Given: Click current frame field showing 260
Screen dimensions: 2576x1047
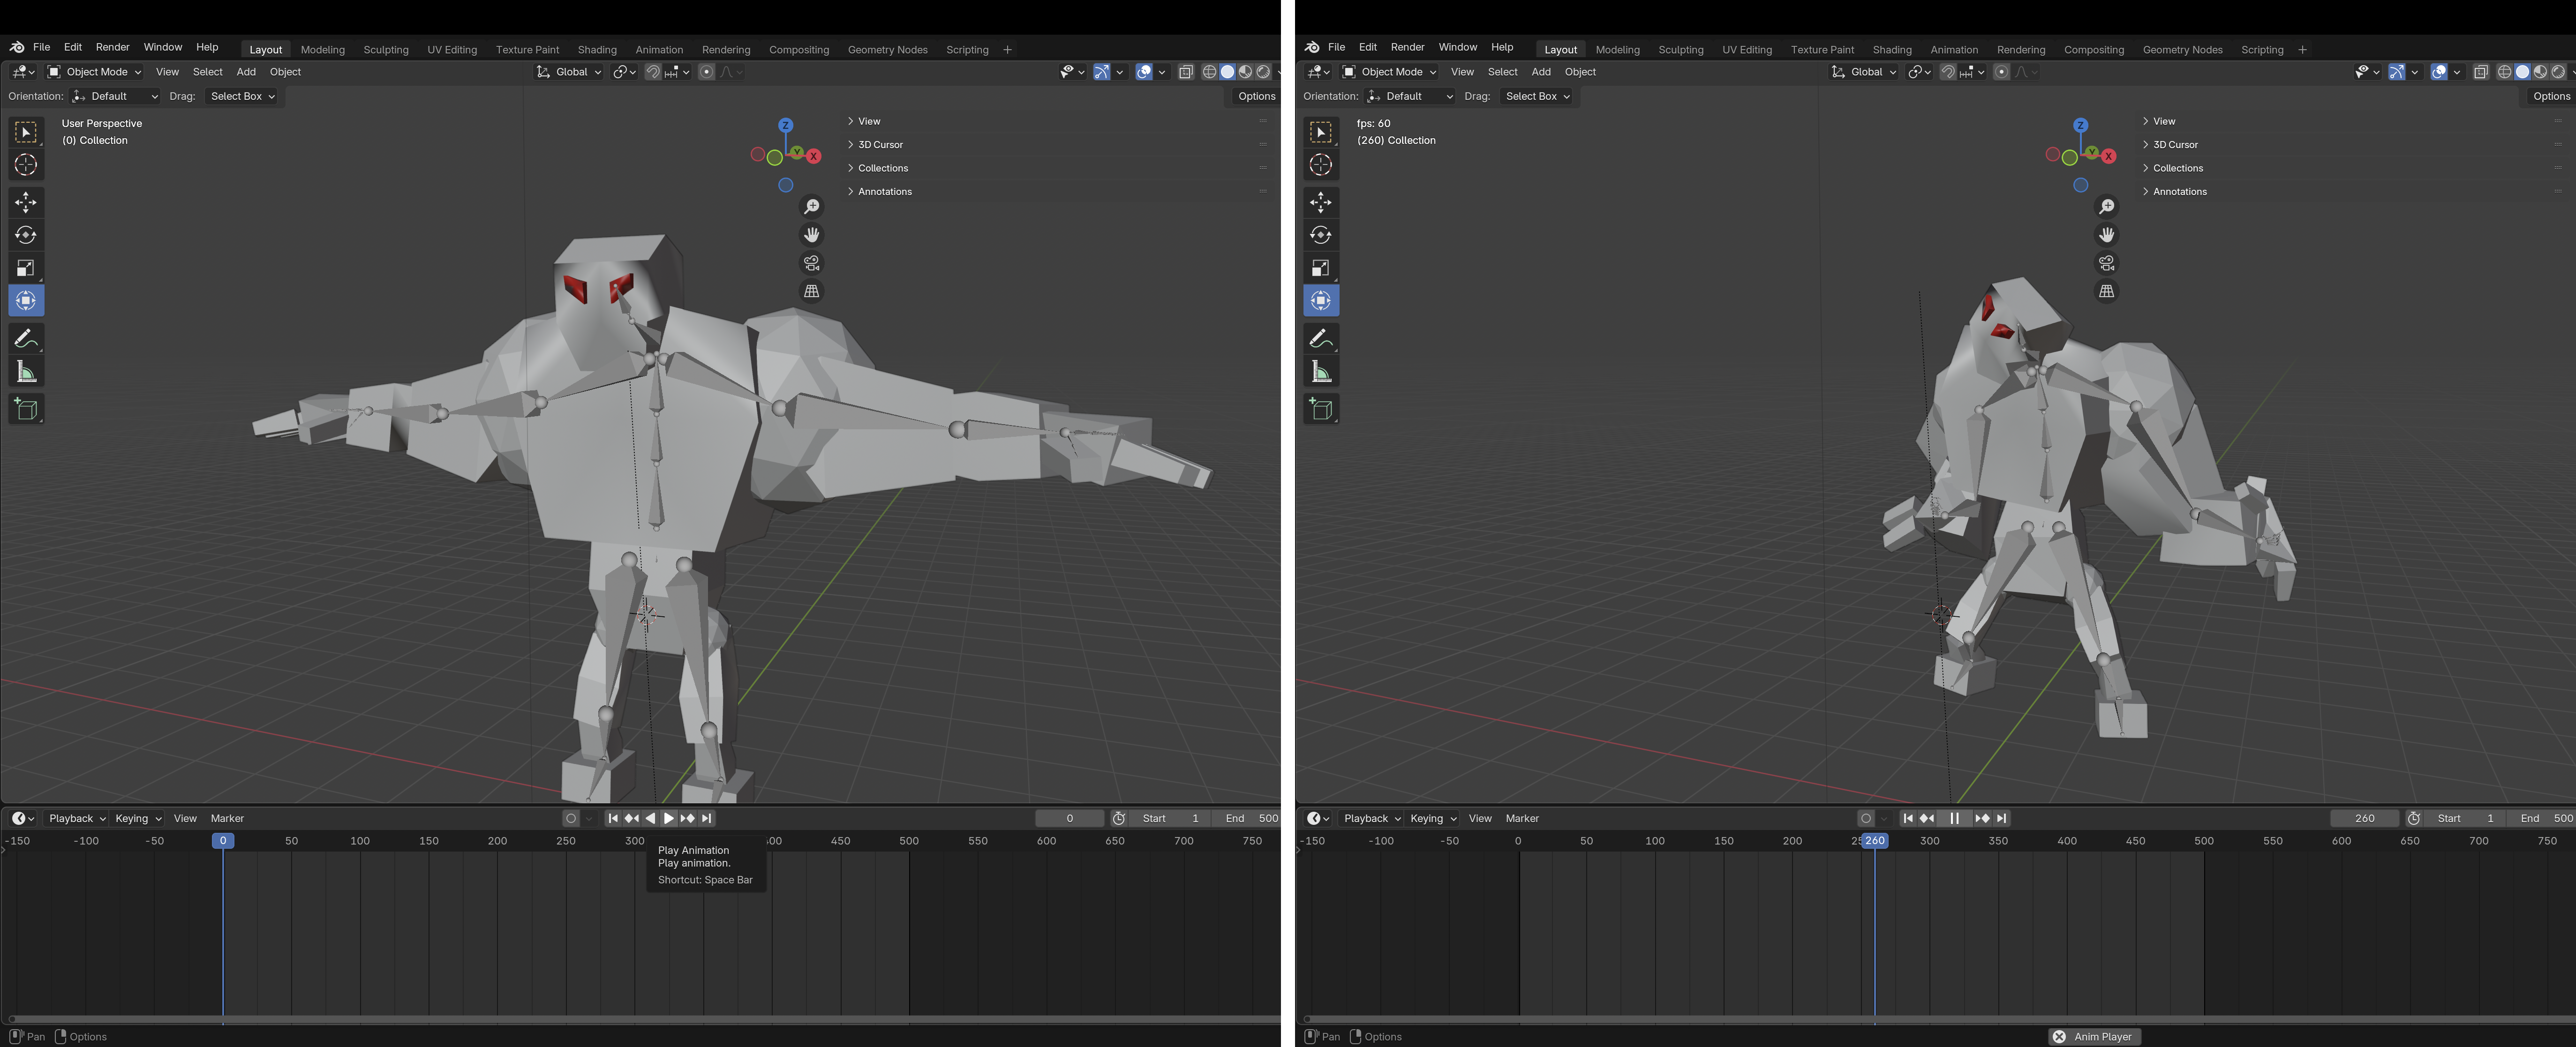Looking at the screenshot, I should coord(2364,818).
